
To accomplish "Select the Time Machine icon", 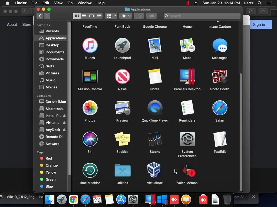I will click(90, 170).
